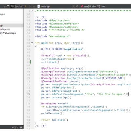Open the VirtualUI.cpp file in tree
Image resolution: width=131 pixels, height=131 pixels.
coord(8,33)
